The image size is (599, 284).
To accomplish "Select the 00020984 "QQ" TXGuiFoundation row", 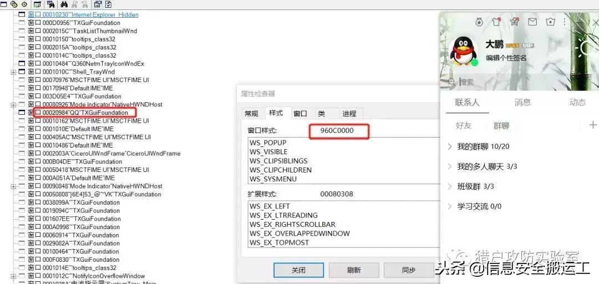I will (78, 113).
